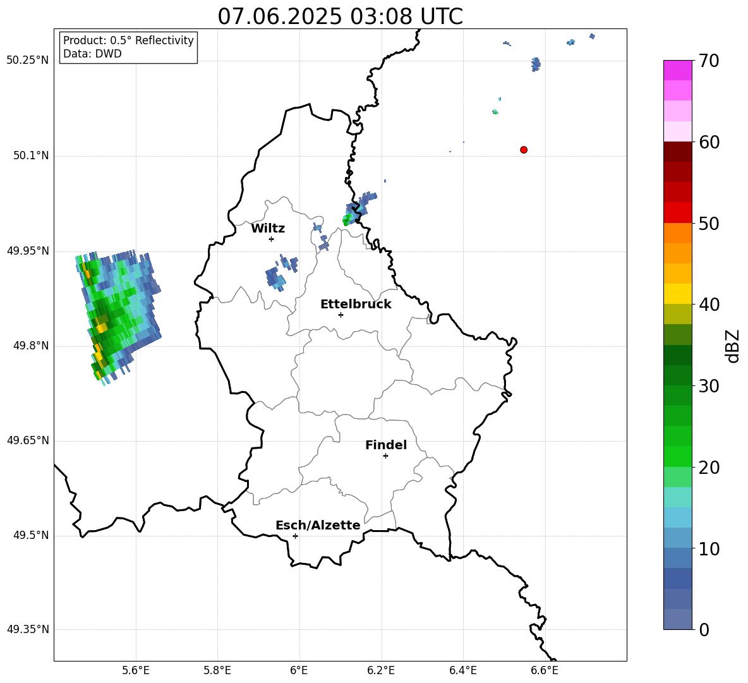Screen dimensions: 748x683
Task: Click the dark green colorbar swatch near 30
Action: coord(677,375)
